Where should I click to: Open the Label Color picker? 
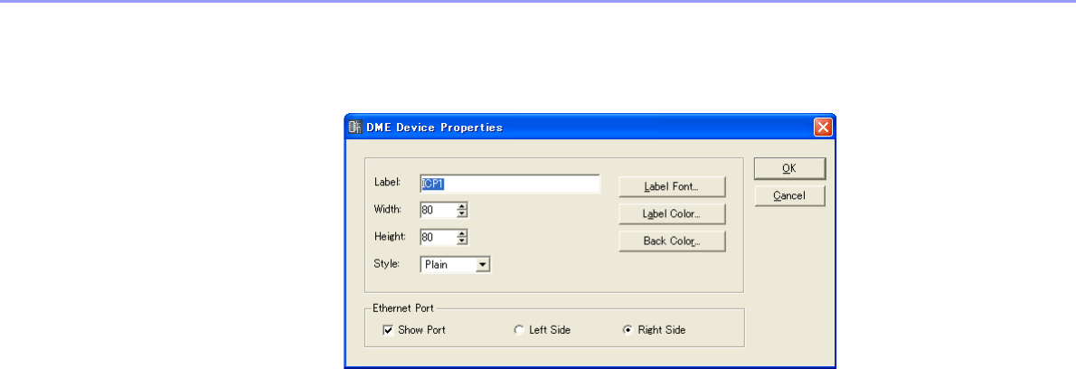tap(672, 214)
